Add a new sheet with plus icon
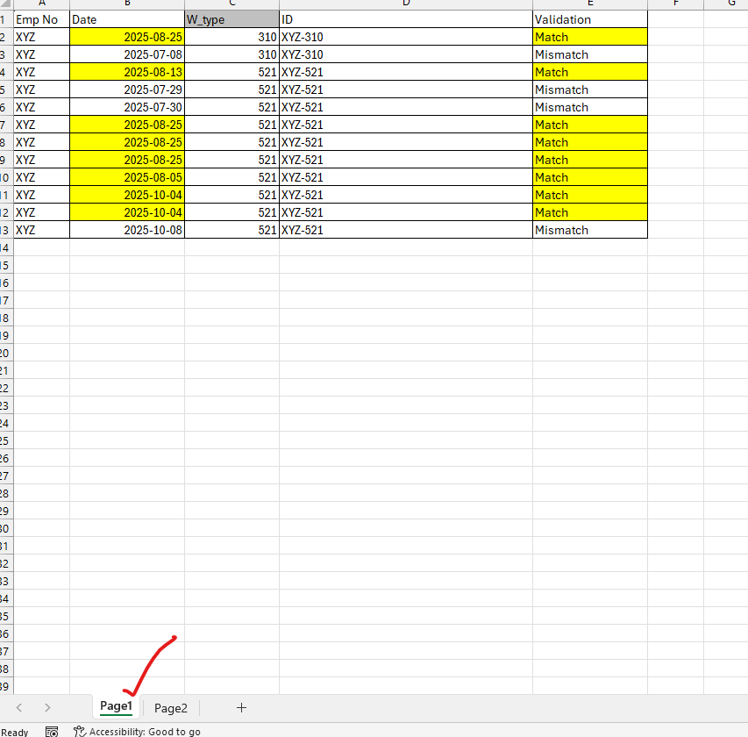748x737 pixels. pos(242,708)
